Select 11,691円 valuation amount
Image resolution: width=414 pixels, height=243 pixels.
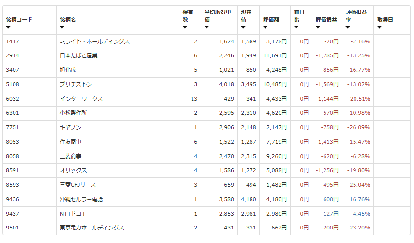275,55
